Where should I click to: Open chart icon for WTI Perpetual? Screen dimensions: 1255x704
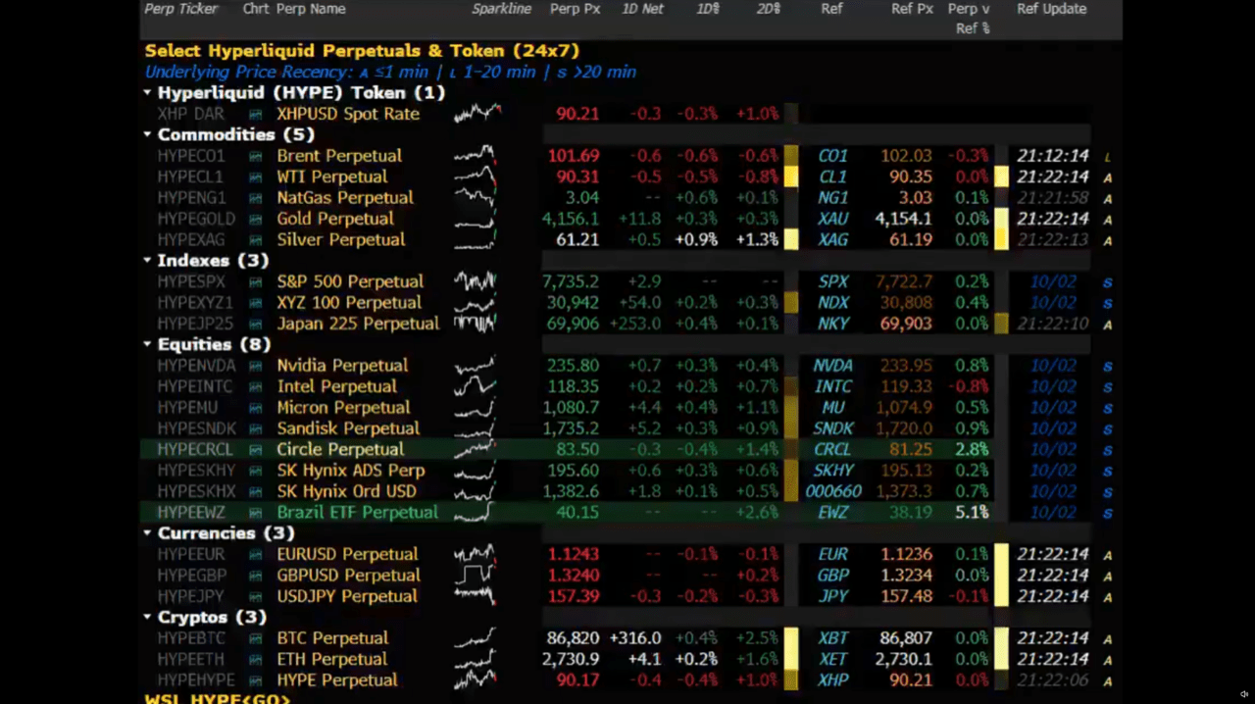click(x=255, y=177)
